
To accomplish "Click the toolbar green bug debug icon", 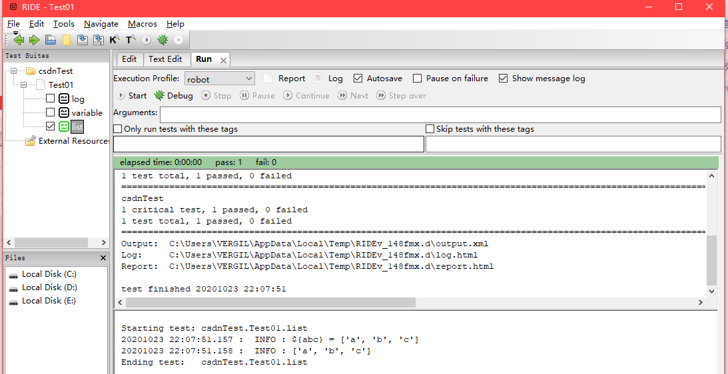I will tap(163, 40).
